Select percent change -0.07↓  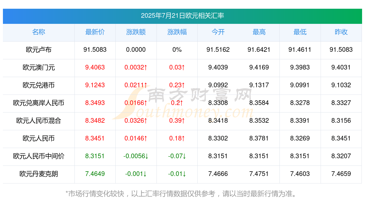click(x=177, y=156)
